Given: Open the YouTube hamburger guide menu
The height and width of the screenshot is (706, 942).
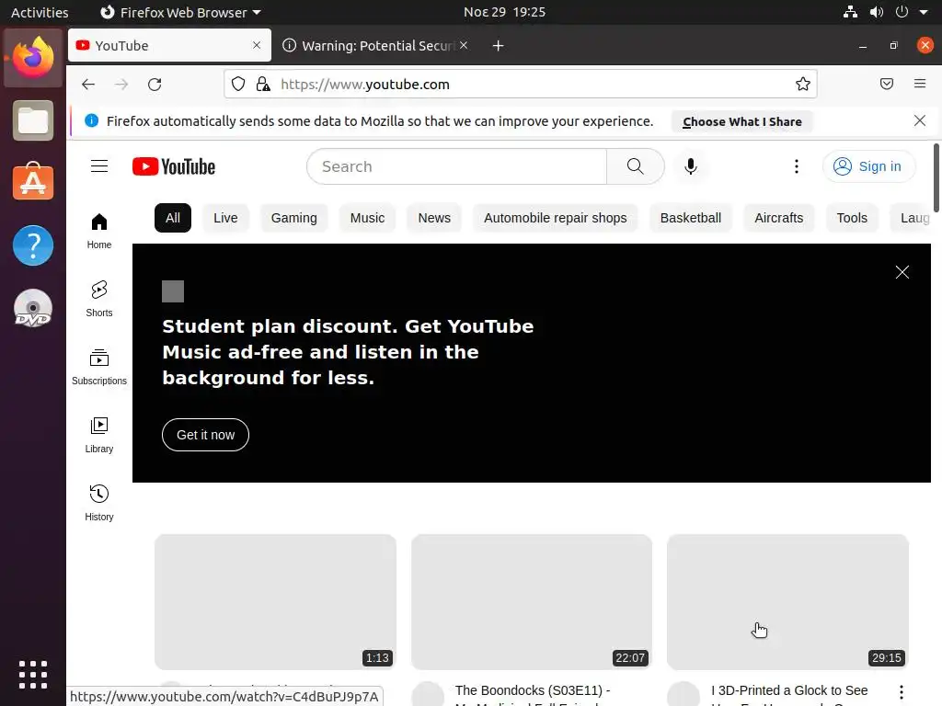Looking at the screenshot, I should click(x=99, y=166).
